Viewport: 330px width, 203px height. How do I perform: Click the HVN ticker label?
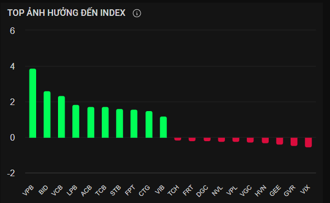tap(260, 190)
